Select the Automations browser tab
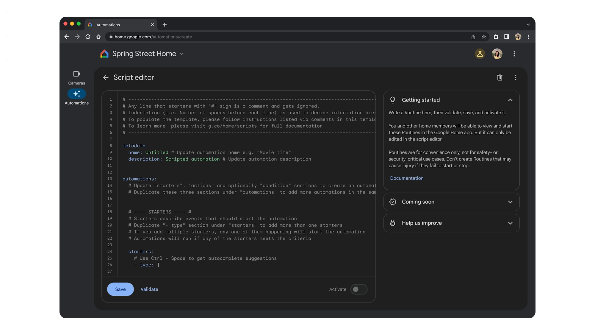The height and width of the screenshot is (335, 595). [120, 25]
